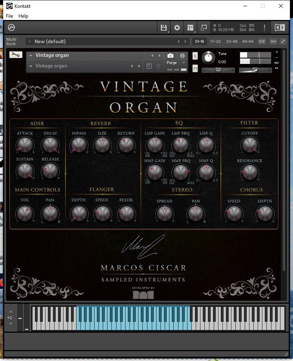Click next instrument arrow beside Vintage organ
The image size is (293, 361).
click(160, 55)
